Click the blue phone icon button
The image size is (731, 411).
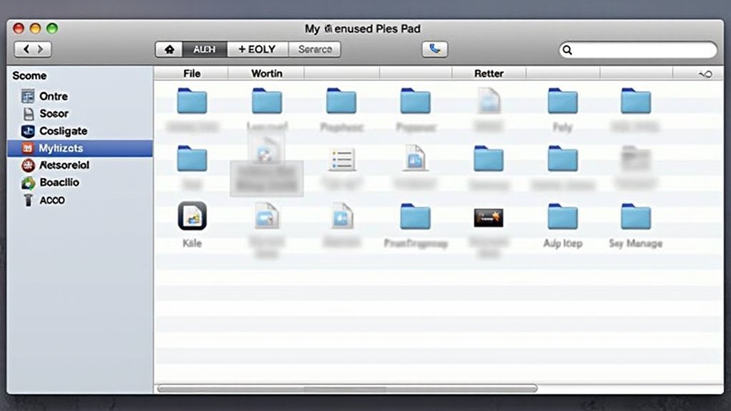434,49
